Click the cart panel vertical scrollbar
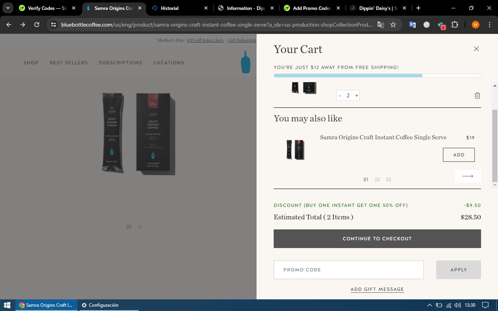The width and height of the screenshot is (498, 311). pos(495,146)
